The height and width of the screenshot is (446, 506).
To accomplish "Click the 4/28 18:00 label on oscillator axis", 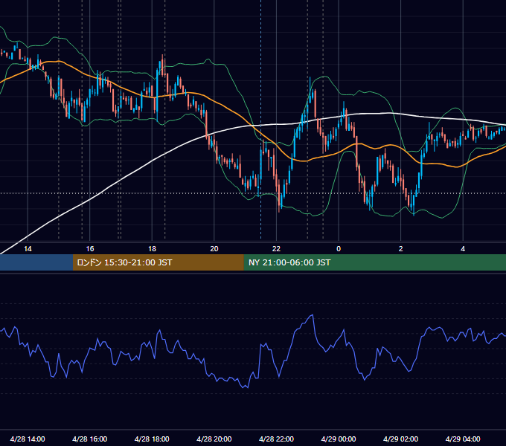I will tap(152, 439).
